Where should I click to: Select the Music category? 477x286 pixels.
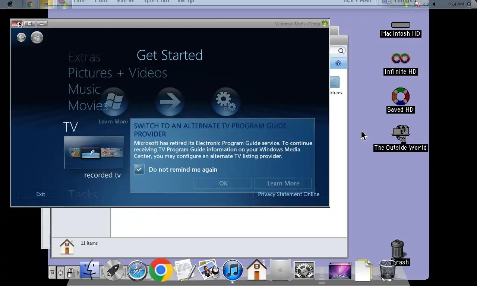(84, 89)
